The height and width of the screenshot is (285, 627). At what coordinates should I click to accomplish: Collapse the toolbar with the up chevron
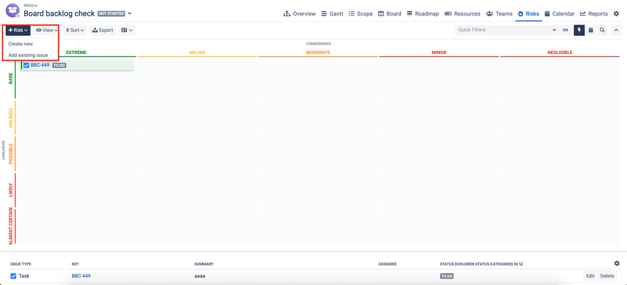[616, 30]
